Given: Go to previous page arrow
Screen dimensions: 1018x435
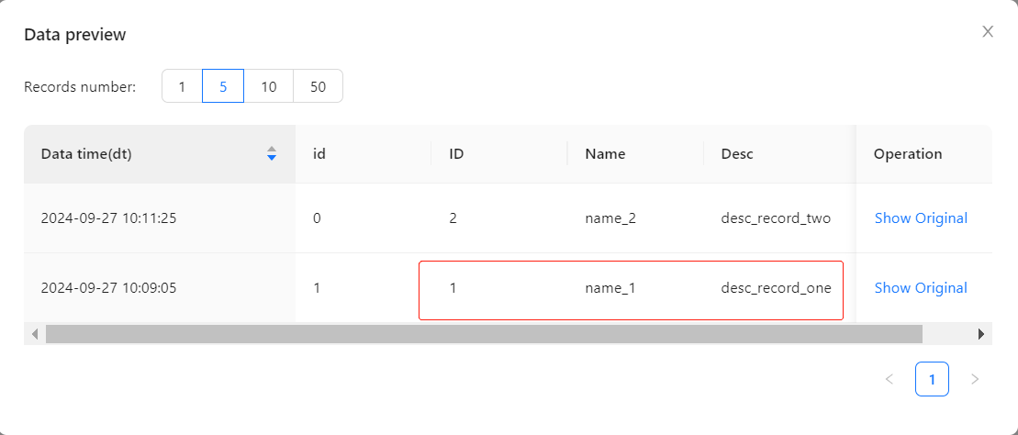Looking at the screenshot, I should click(x=889, y=379).
